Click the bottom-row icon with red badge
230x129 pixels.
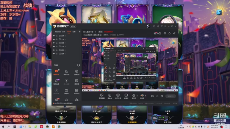coord(56,100)
